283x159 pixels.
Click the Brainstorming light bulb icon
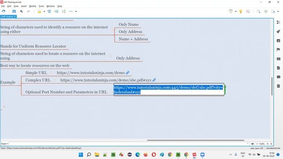[x=241, y=11]
